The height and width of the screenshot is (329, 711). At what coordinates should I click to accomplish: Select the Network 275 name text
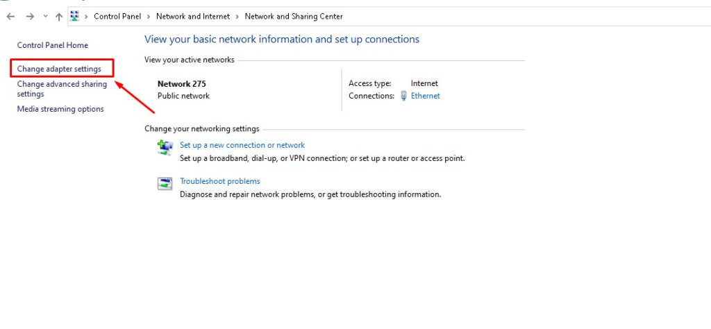[x=182, y=84]
